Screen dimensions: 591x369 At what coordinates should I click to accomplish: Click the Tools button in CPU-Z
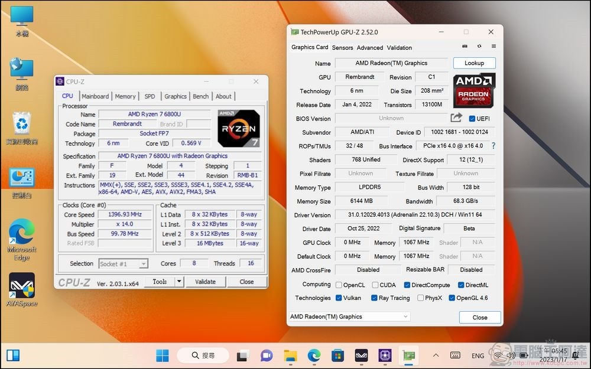(160, 282)
